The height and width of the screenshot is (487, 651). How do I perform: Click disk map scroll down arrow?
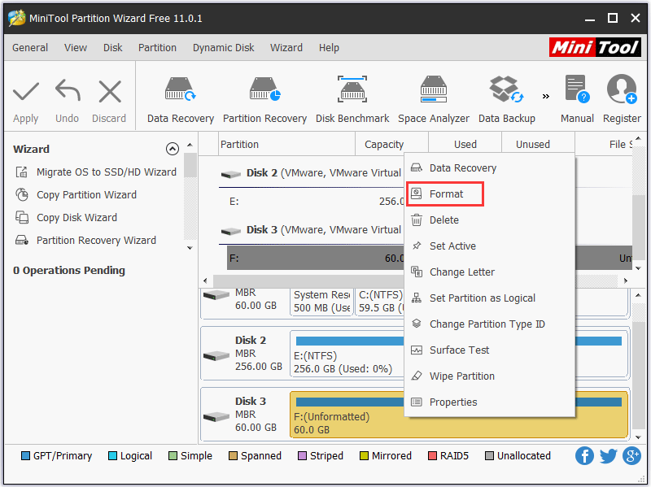click(x=638, y=437)
